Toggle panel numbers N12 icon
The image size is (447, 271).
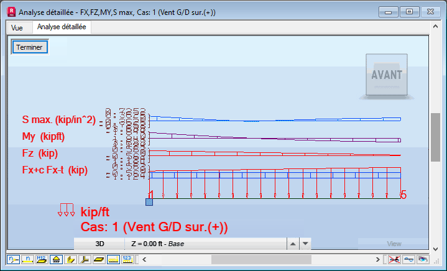pyautogui.click(x=42, y=260)
